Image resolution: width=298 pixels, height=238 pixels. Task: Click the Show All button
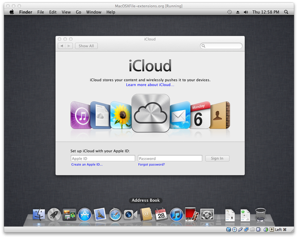(86, 46)
